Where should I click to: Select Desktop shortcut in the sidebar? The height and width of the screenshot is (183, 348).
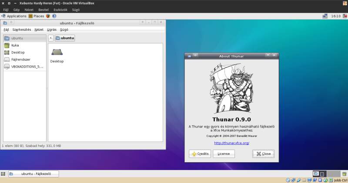point(25,52)
